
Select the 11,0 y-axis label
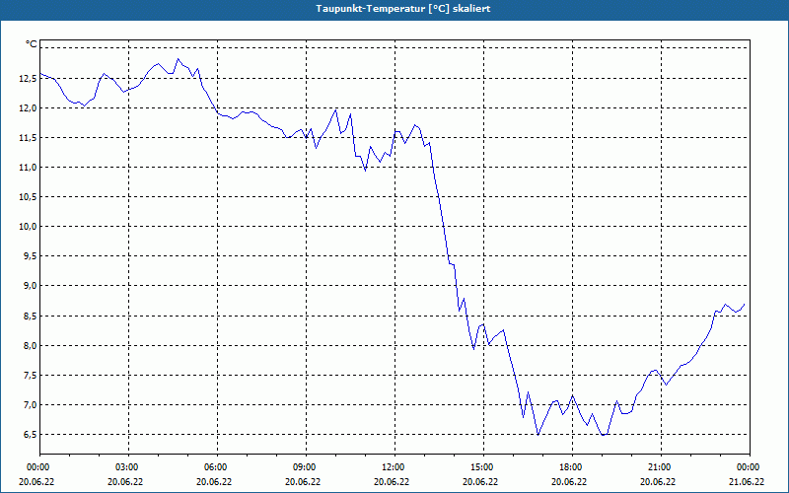(29, 168)
